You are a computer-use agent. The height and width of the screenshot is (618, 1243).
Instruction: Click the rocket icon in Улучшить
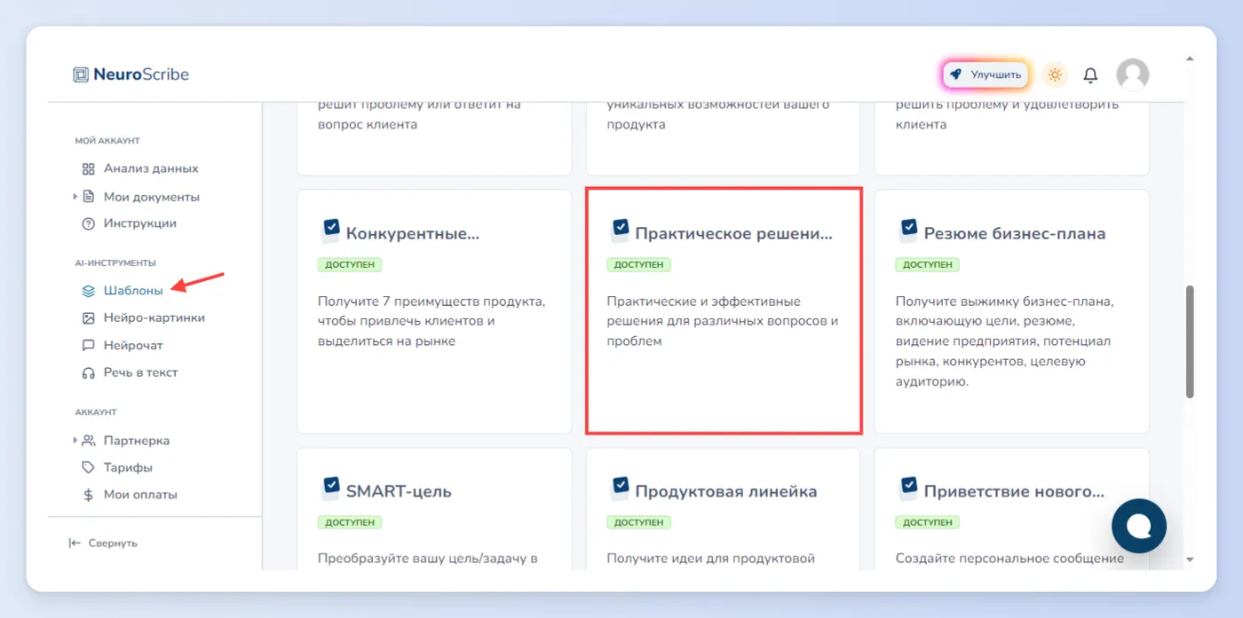tap(955, 75)
